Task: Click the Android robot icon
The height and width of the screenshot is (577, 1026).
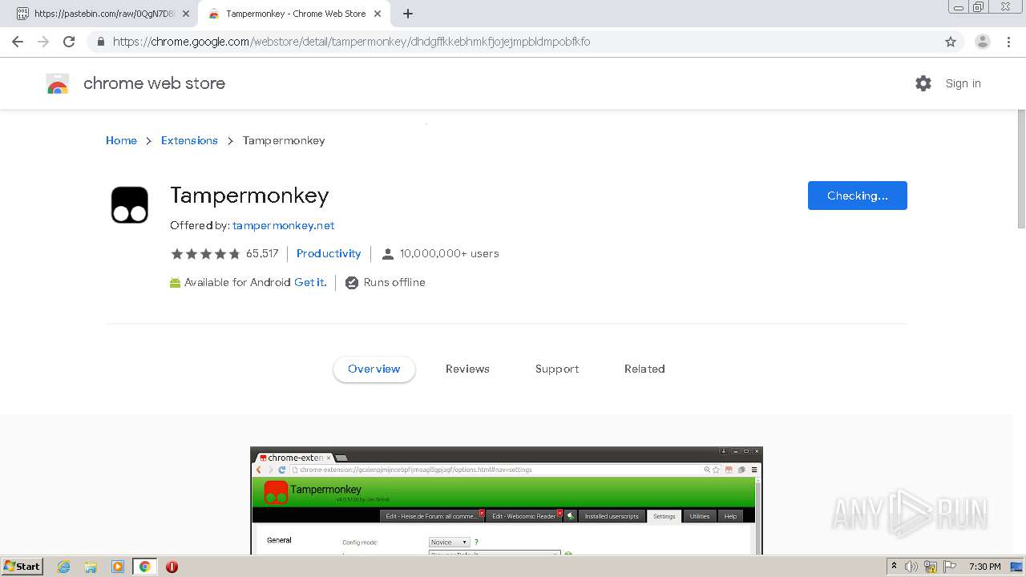Action: point(175,282)
